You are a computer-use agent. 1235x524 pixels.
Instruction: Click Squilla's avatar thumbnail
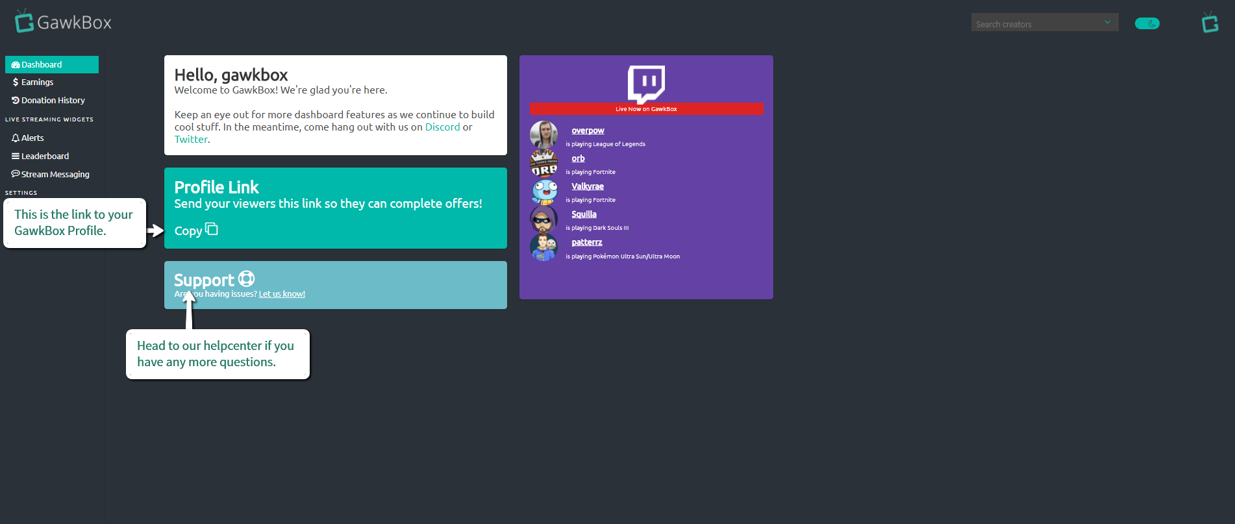(543, 219)
